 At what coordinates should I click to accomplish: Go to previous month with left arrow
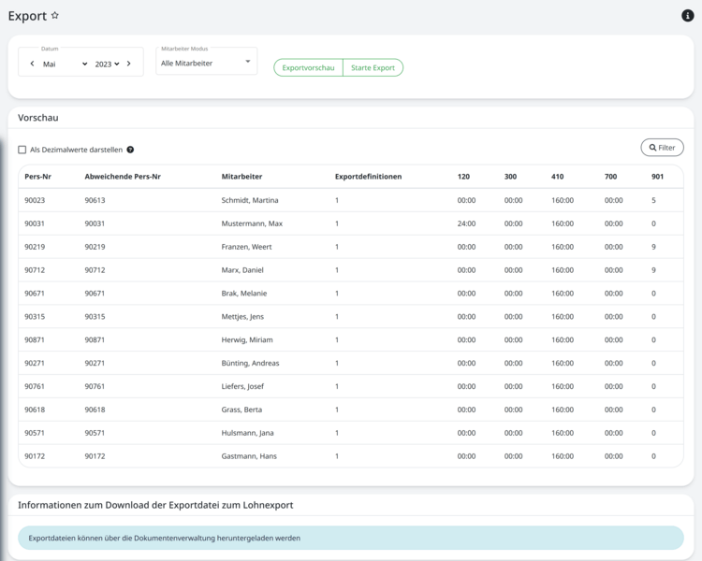[32, 64]
